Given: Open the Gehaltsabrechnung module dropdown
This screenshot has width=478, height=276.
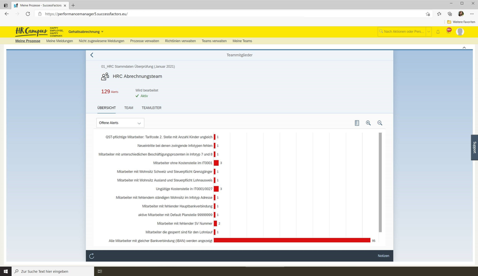Looking at the screenshot, I should pos(86,32).
